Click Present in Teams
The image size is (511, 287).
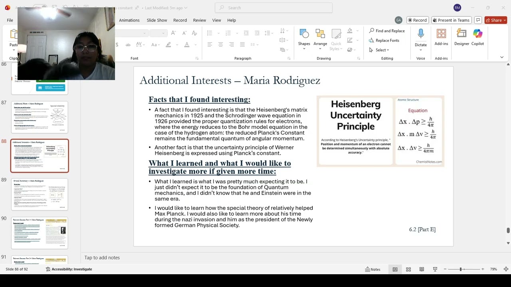[451, 20]
